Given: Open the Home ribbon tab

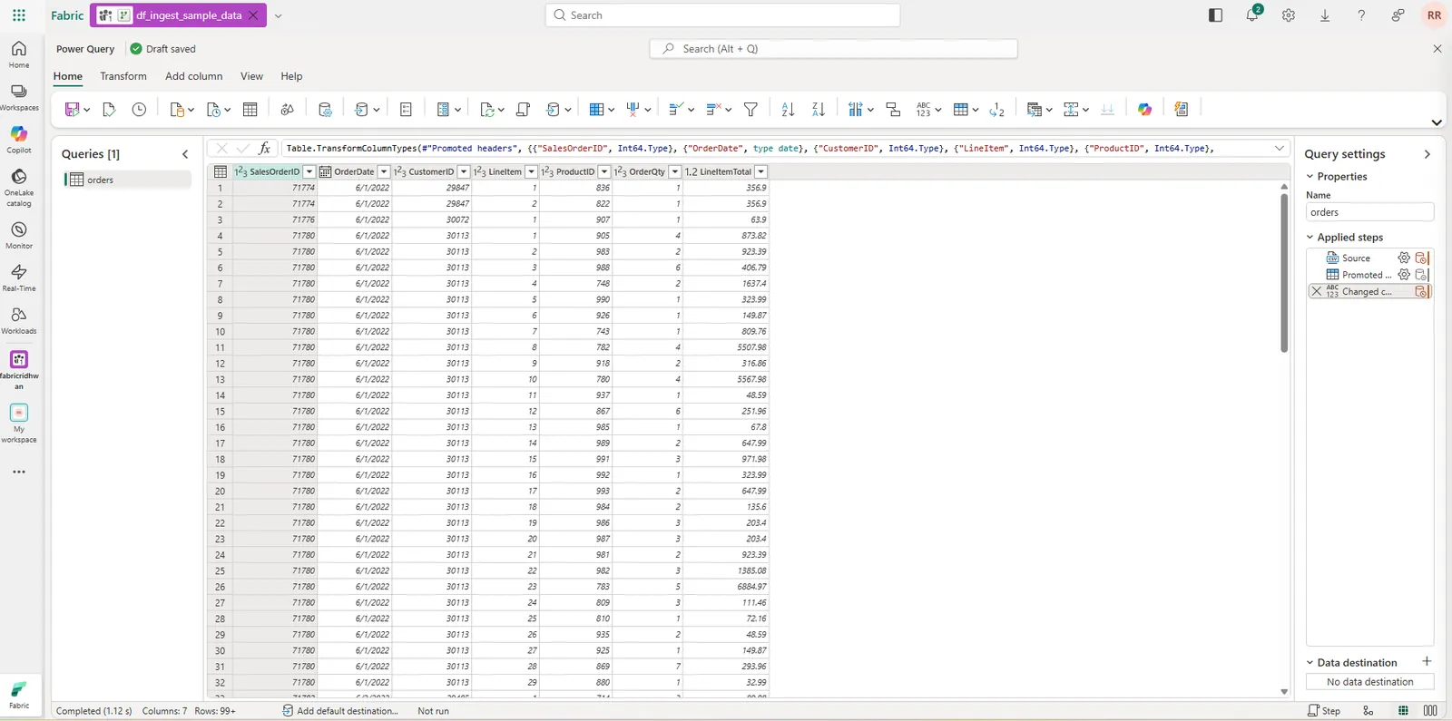Looking at the screenshot, I should (x=68, y=76).
